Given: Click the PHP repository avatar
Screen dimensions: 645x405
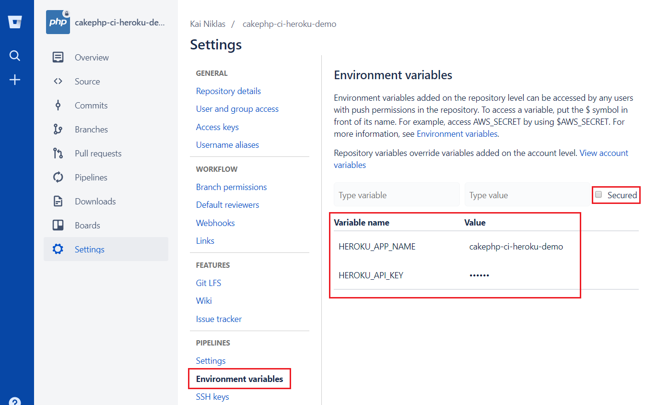Looking at the screenshot, I should click(x=58, y=23).
